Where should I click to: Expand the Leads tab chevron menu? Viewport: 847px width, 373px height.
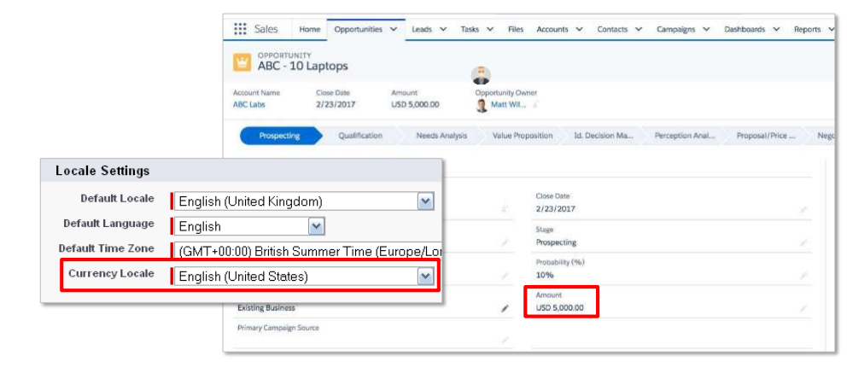[443, 29]
